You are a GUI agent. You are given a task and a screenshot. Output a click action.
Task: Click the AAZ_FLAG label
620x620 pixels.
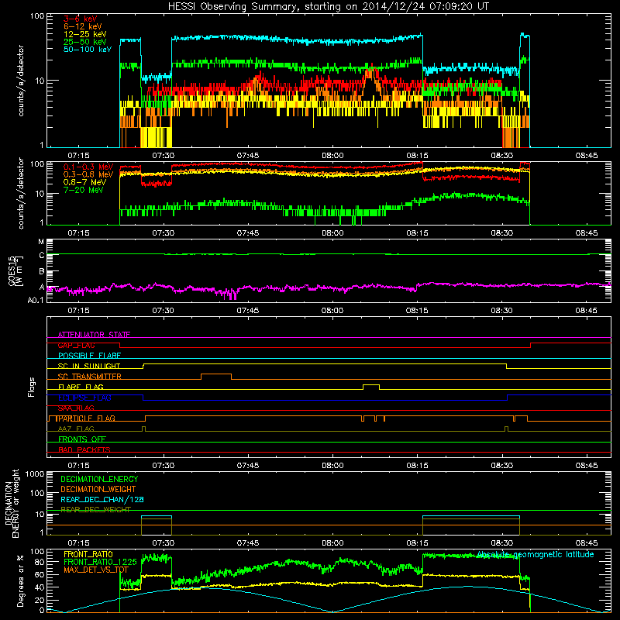tap(76, 429)
